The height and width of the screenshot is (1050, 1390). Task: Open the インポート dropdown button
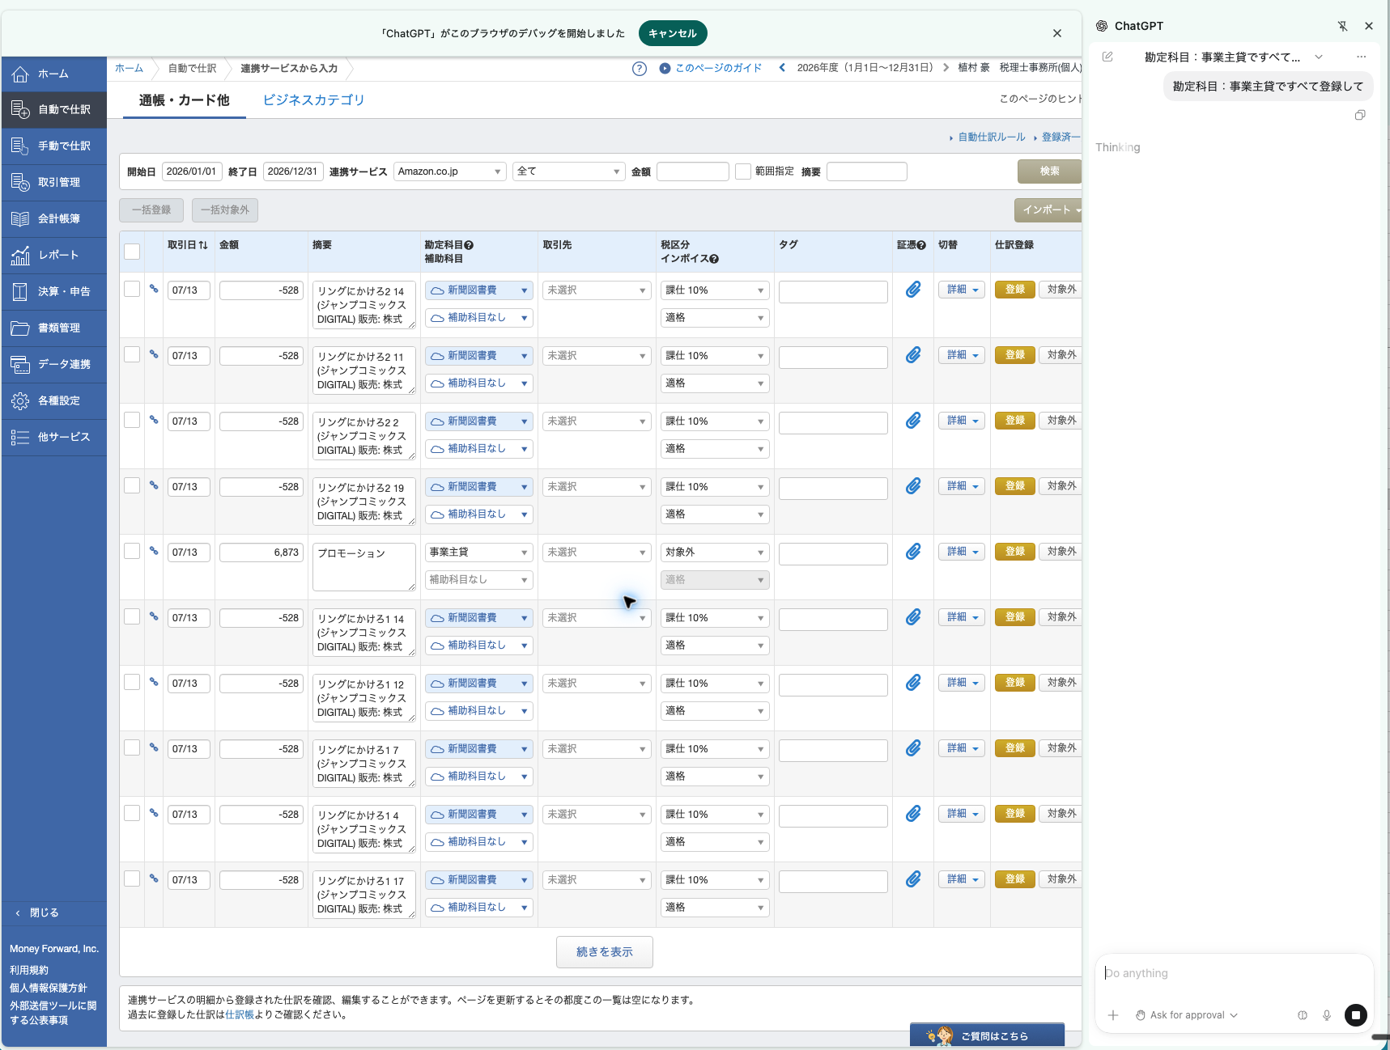tap(1049, 210)
